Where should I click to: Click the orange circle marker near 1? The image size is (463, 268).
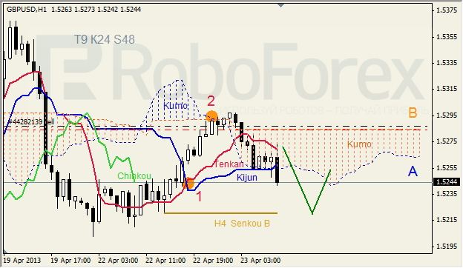tap(188, 183)
